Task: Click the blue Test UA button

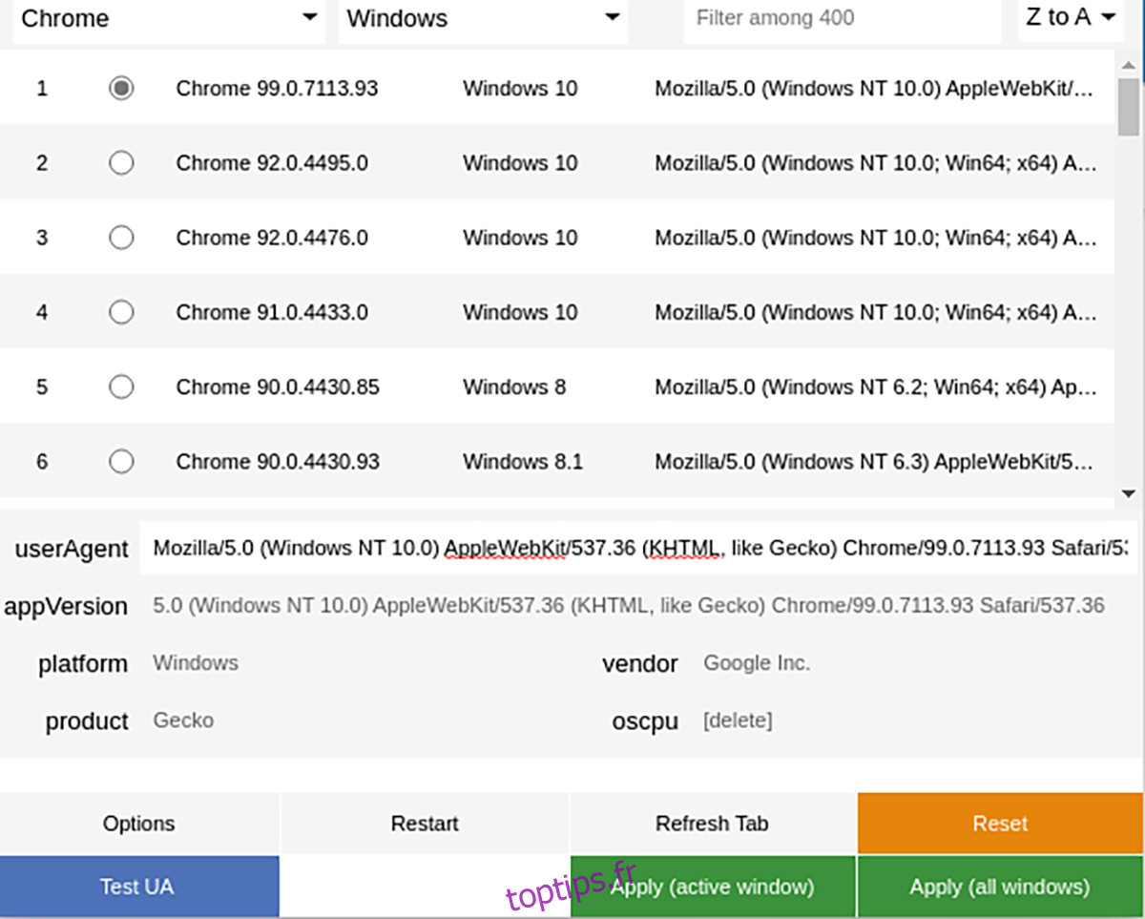Action: 138,887
